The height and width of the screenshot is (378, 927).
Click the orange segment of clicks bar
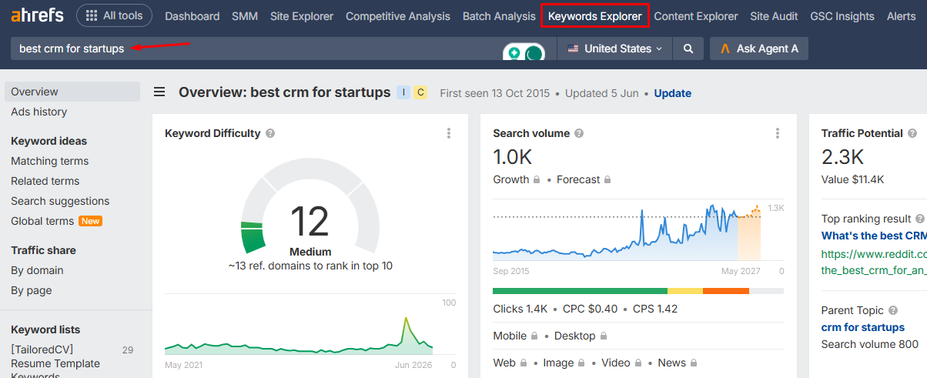click(x=726, y=291)
